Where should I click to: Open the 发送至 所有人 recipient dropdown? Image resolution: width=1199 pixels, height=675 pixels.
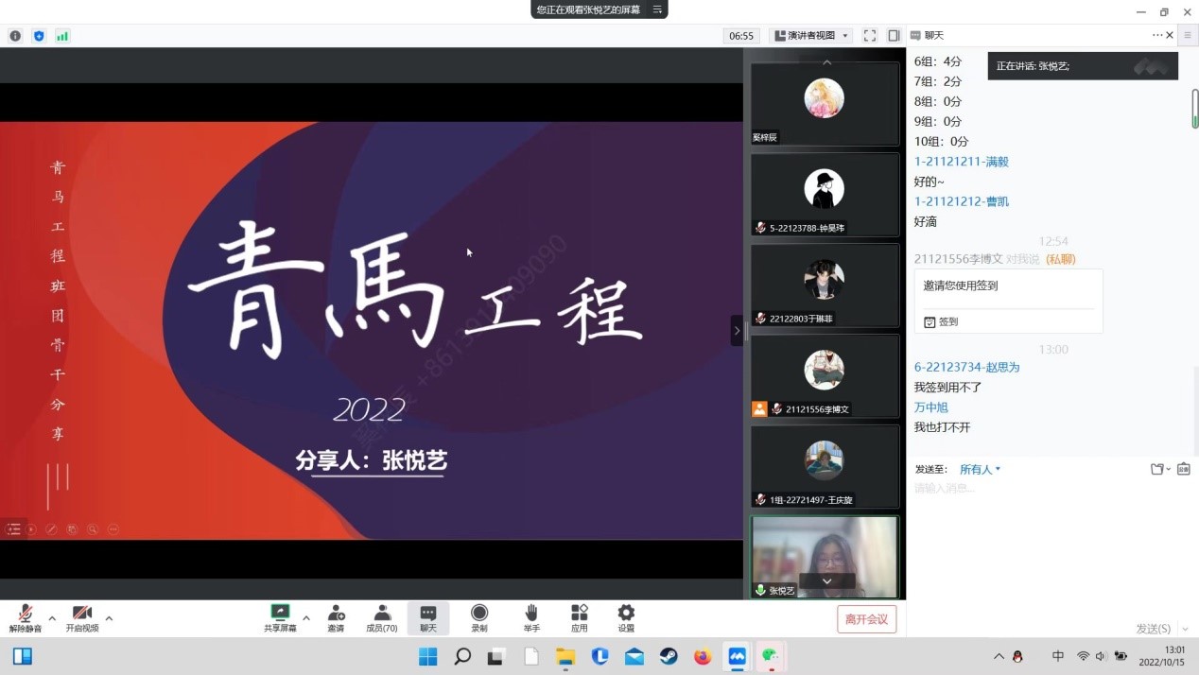pos(980,469)
